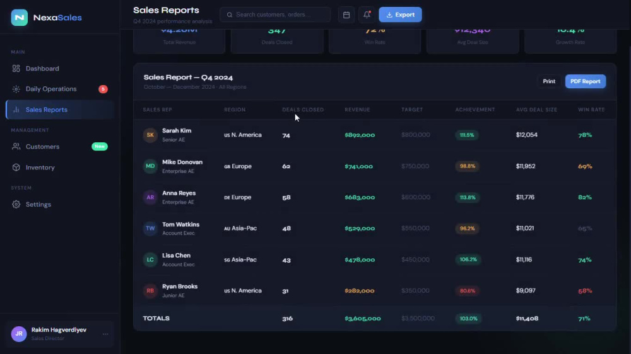Image resolution: width=631 pixels, height=354 pixels.
Task: Sort by Revenue column header
Action: tap(357, 110)
